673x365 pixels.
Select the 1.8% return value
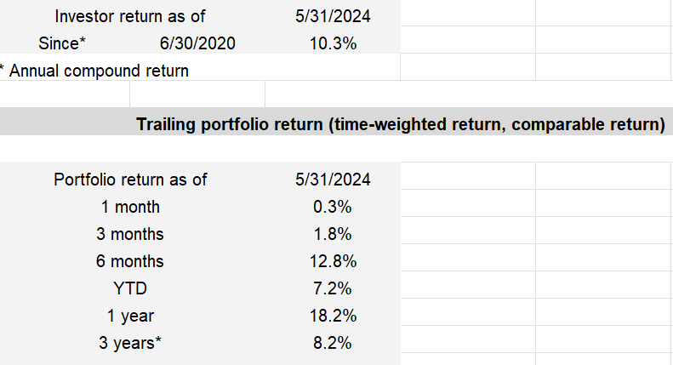(333, 234)
